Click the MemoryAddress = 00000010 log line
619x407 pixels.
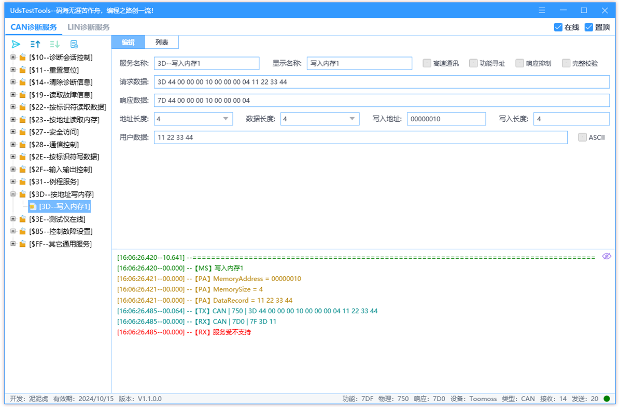(x=209, y=279)
